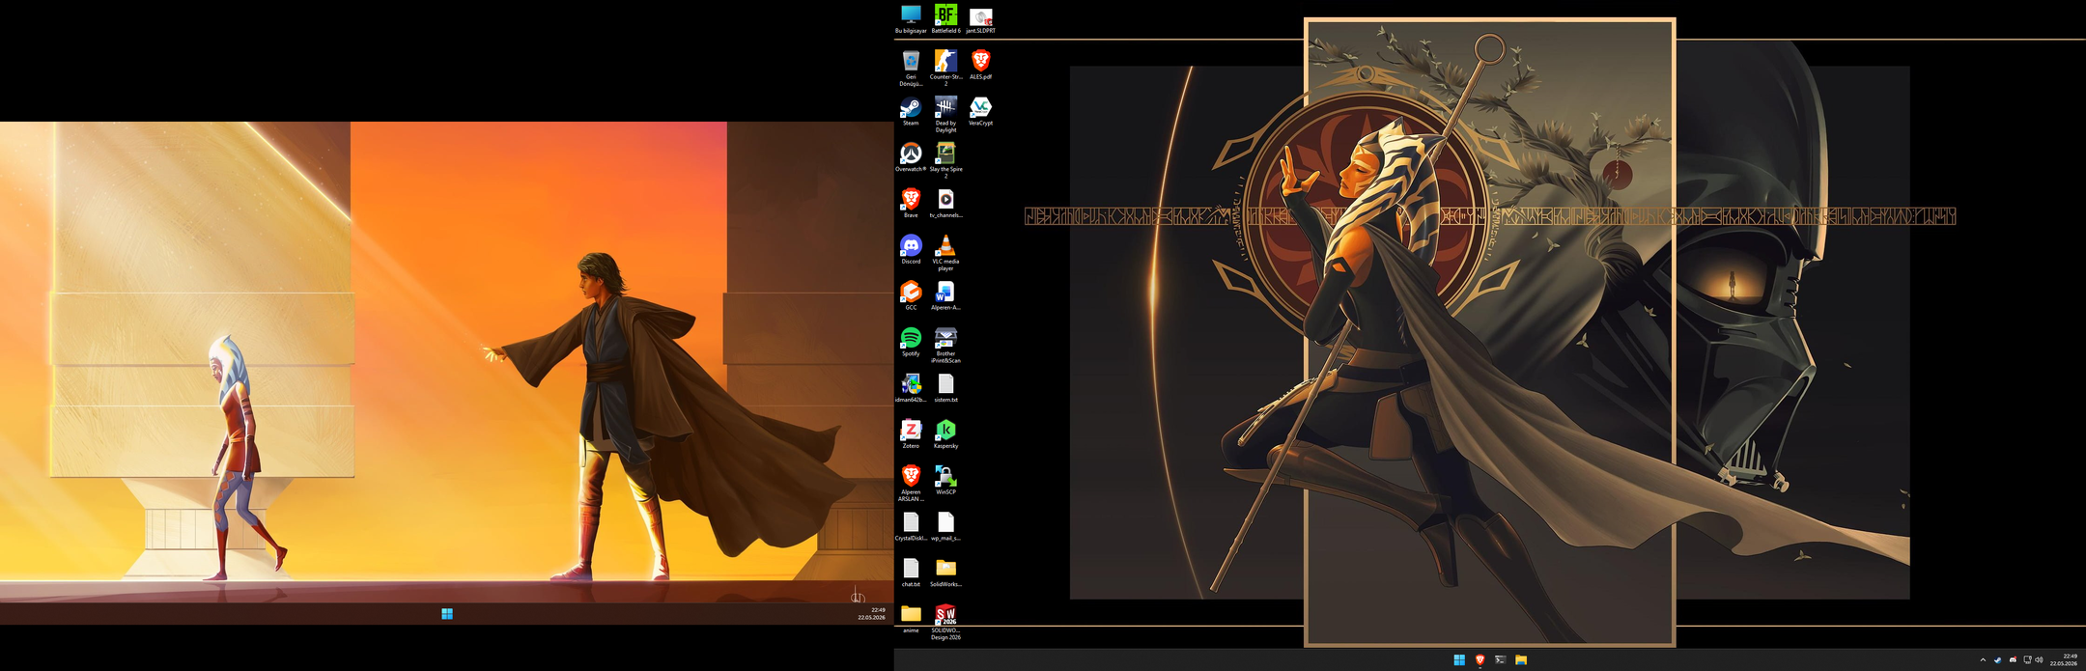This screenshot has width=2086, height=671.
Task: Click left monitor taskbar clock 22:49
Action: pos(871,614)
